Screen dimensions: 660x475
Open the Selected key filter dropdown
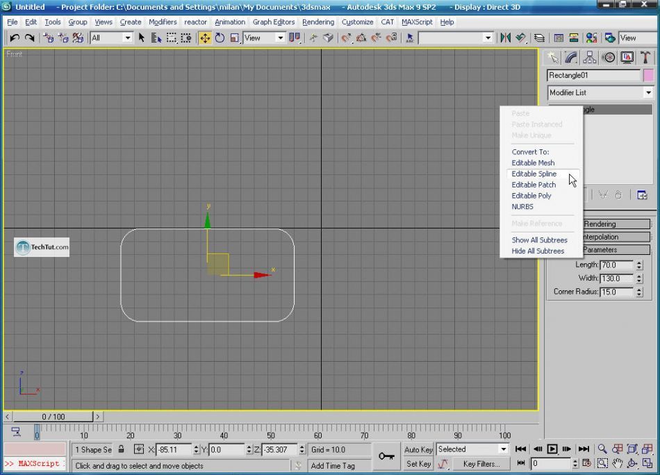pyautogui.click(x=472, y=449)
